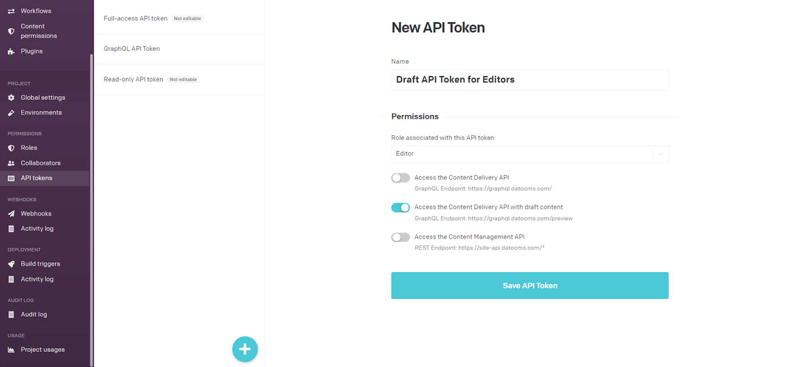Open Build triggers rocket icon
This screenshot has height=367, width=795.
[x=11, y=264]
